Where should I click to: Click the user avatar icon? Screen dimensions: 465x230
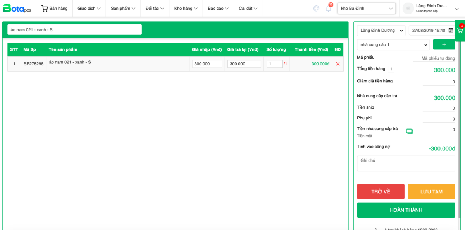[x=408, y=9]
